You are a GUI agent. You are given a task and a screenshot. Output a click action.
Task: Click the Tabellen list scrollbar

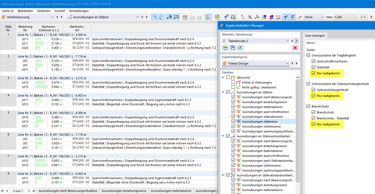coord(298,131)
